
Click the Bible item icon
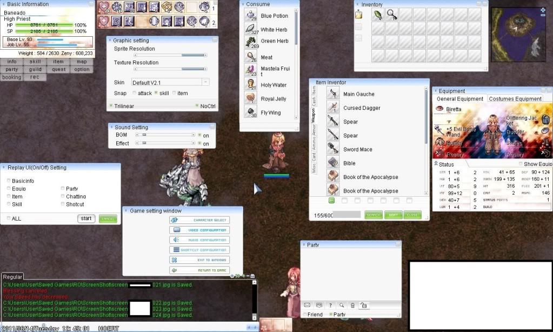click(333, 163)
